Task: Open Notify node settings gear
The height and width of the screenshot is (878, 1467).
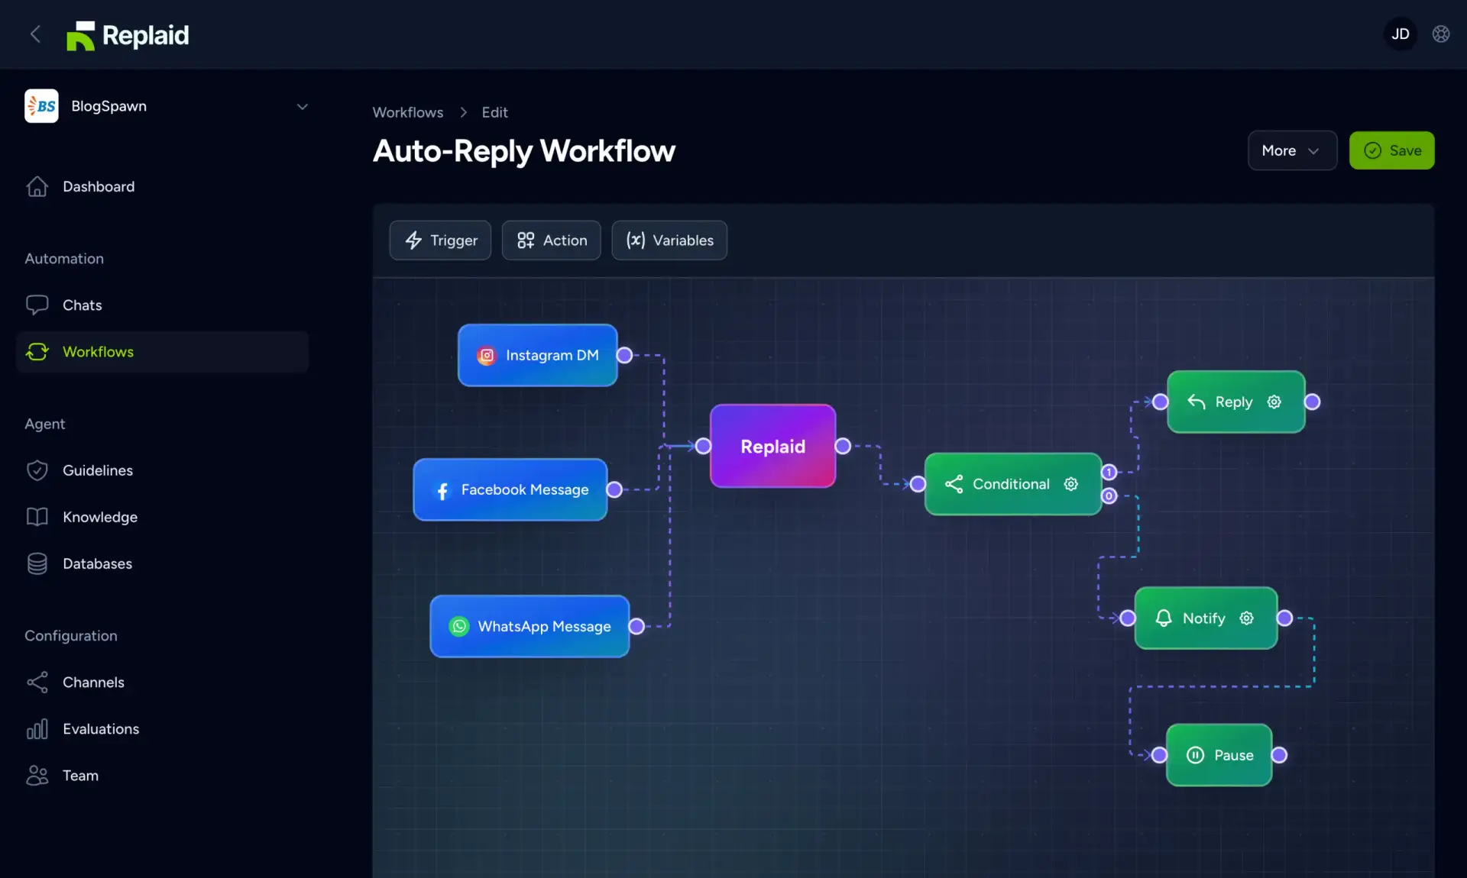Action: coord(1246,618)
